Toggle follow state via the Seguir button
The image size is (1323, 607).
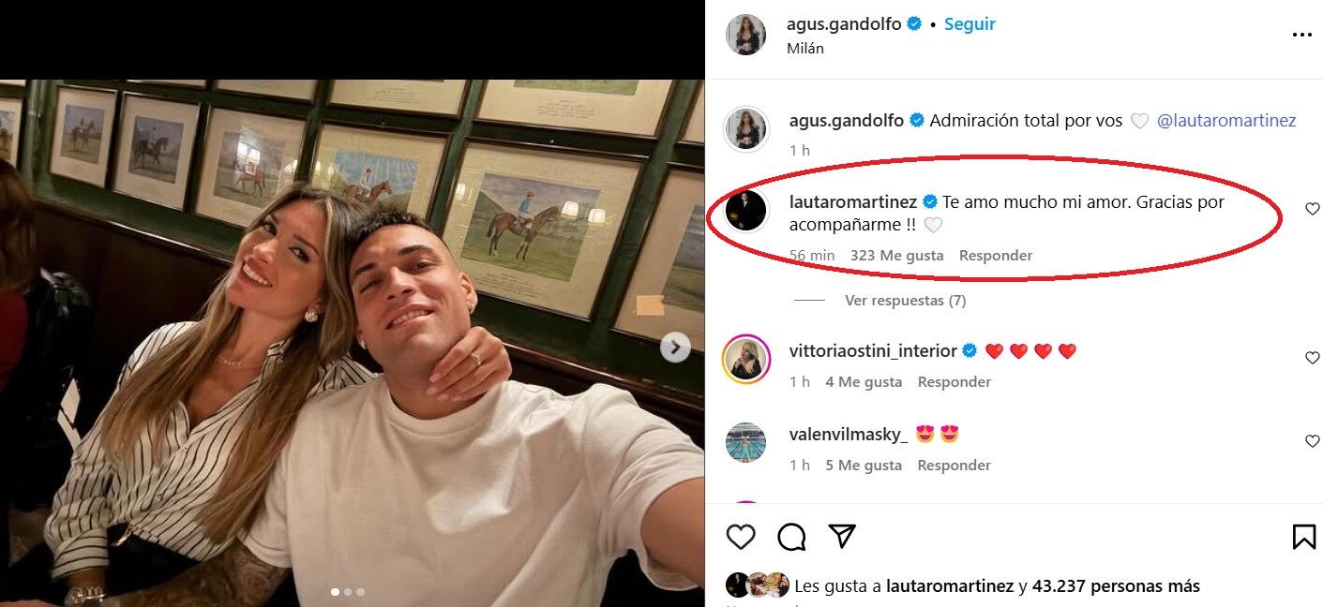point(970,24)
